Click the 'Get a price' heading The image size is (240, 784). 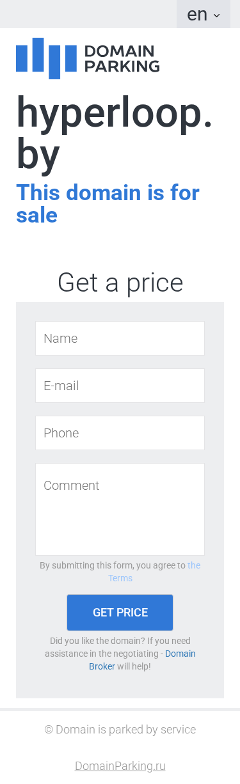120,282
